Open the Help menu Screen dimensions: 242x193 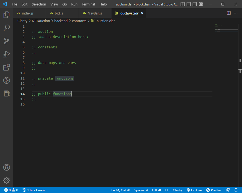point(103,4)
